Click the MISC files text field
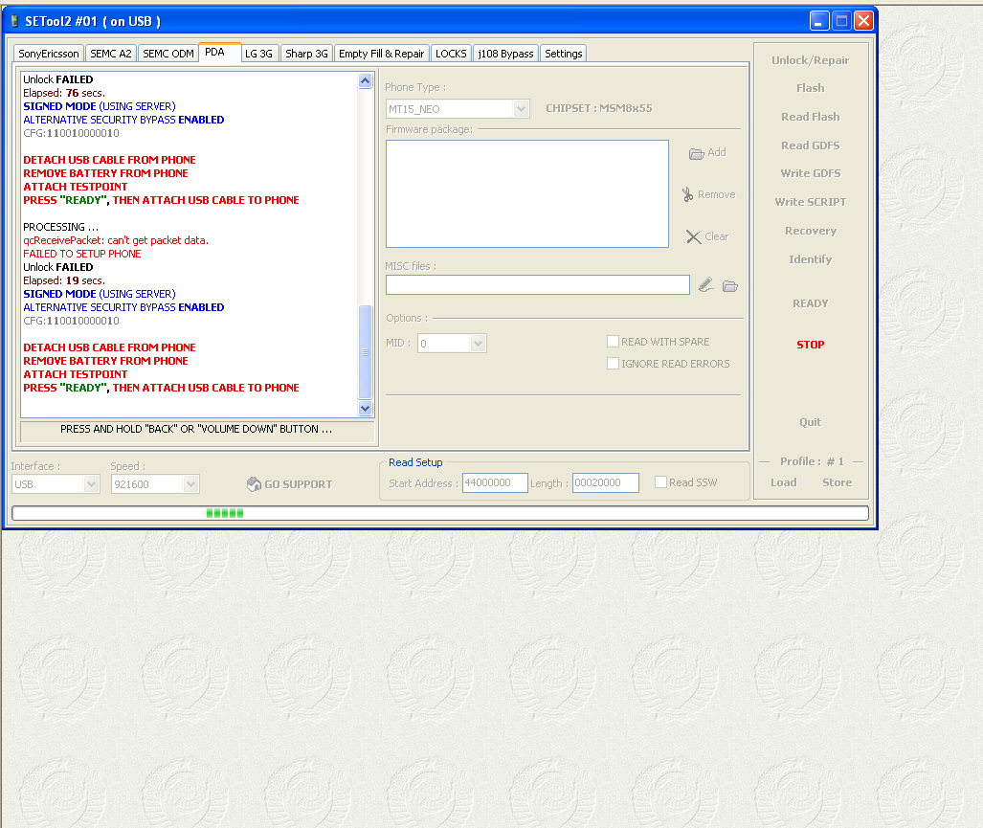Screen dimensions: 983x828 (537, 285)
